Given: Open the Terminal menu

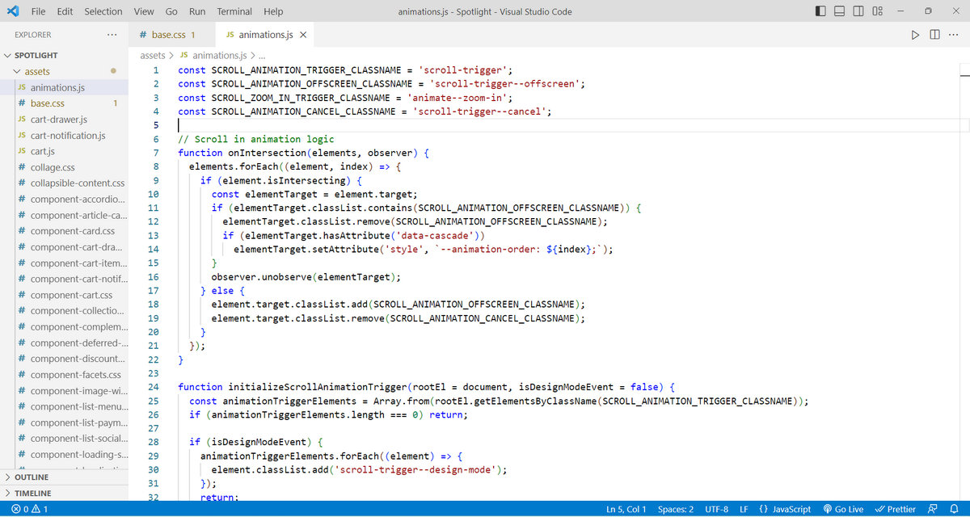Looking at the screenshot, I should click(x=234, y=11).
